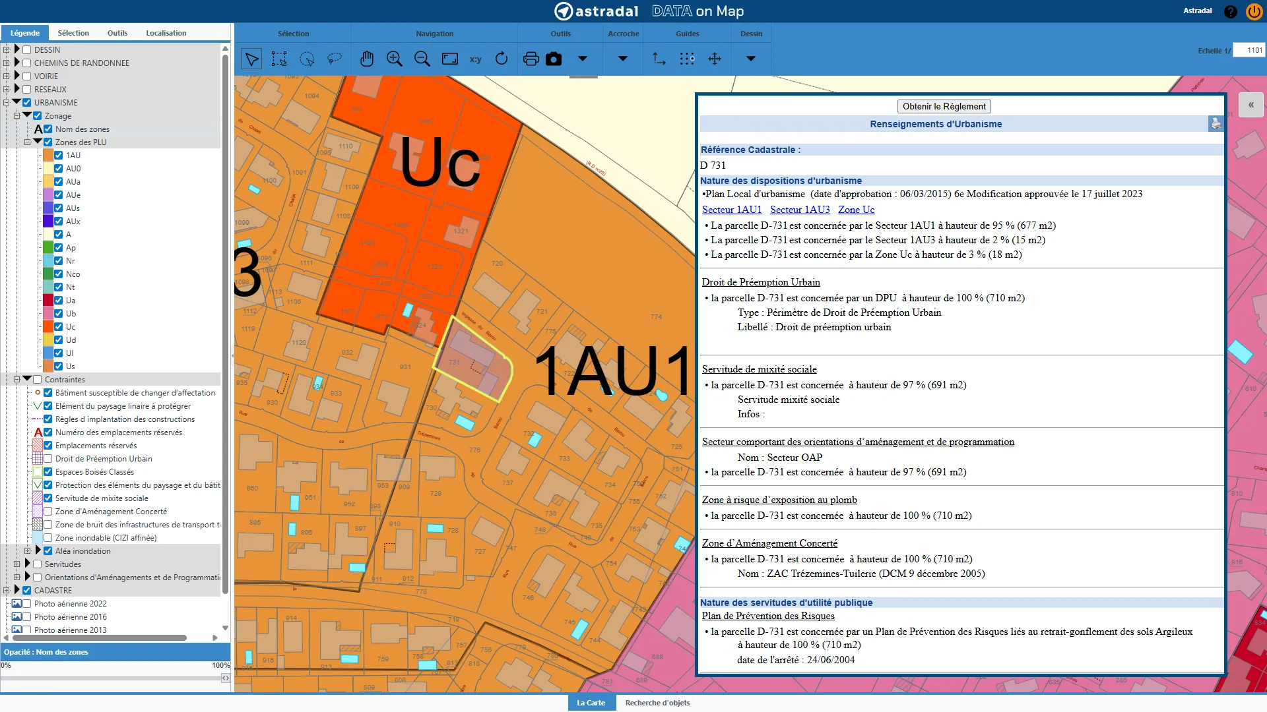The image size is (1267, 712).
Task: Select the zoom out tool
Action: tap(422, 59)
